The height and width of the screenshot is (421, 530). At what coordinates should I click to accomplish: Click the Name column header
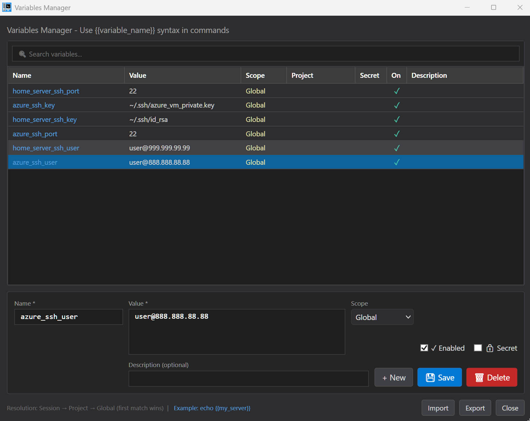pos(22,75)
